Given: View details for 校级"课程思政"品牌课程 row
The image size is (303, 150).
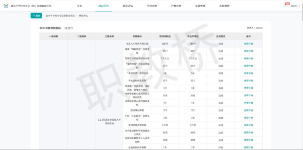Looking at the screenshot, I should click(248, 51).
